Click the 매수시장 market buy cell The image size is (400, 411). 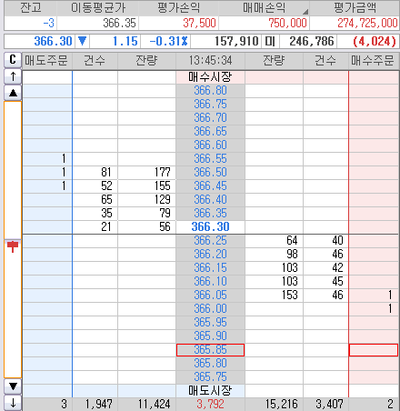pos(210,77)
